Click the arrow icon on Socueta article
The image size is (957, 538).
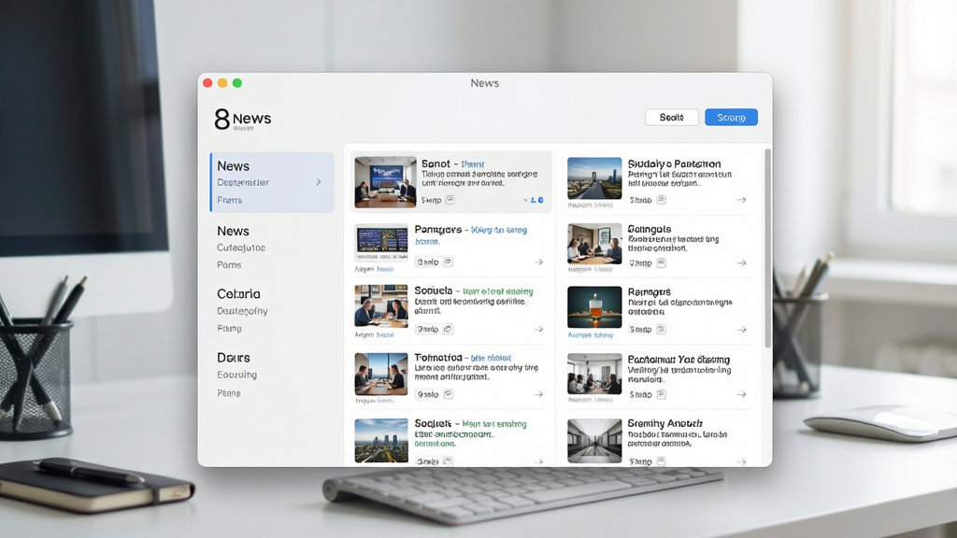(538, 329)
